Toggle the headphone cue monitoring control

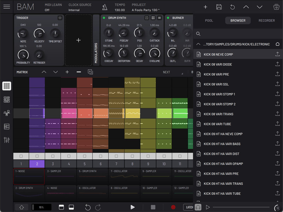[198, 207]
